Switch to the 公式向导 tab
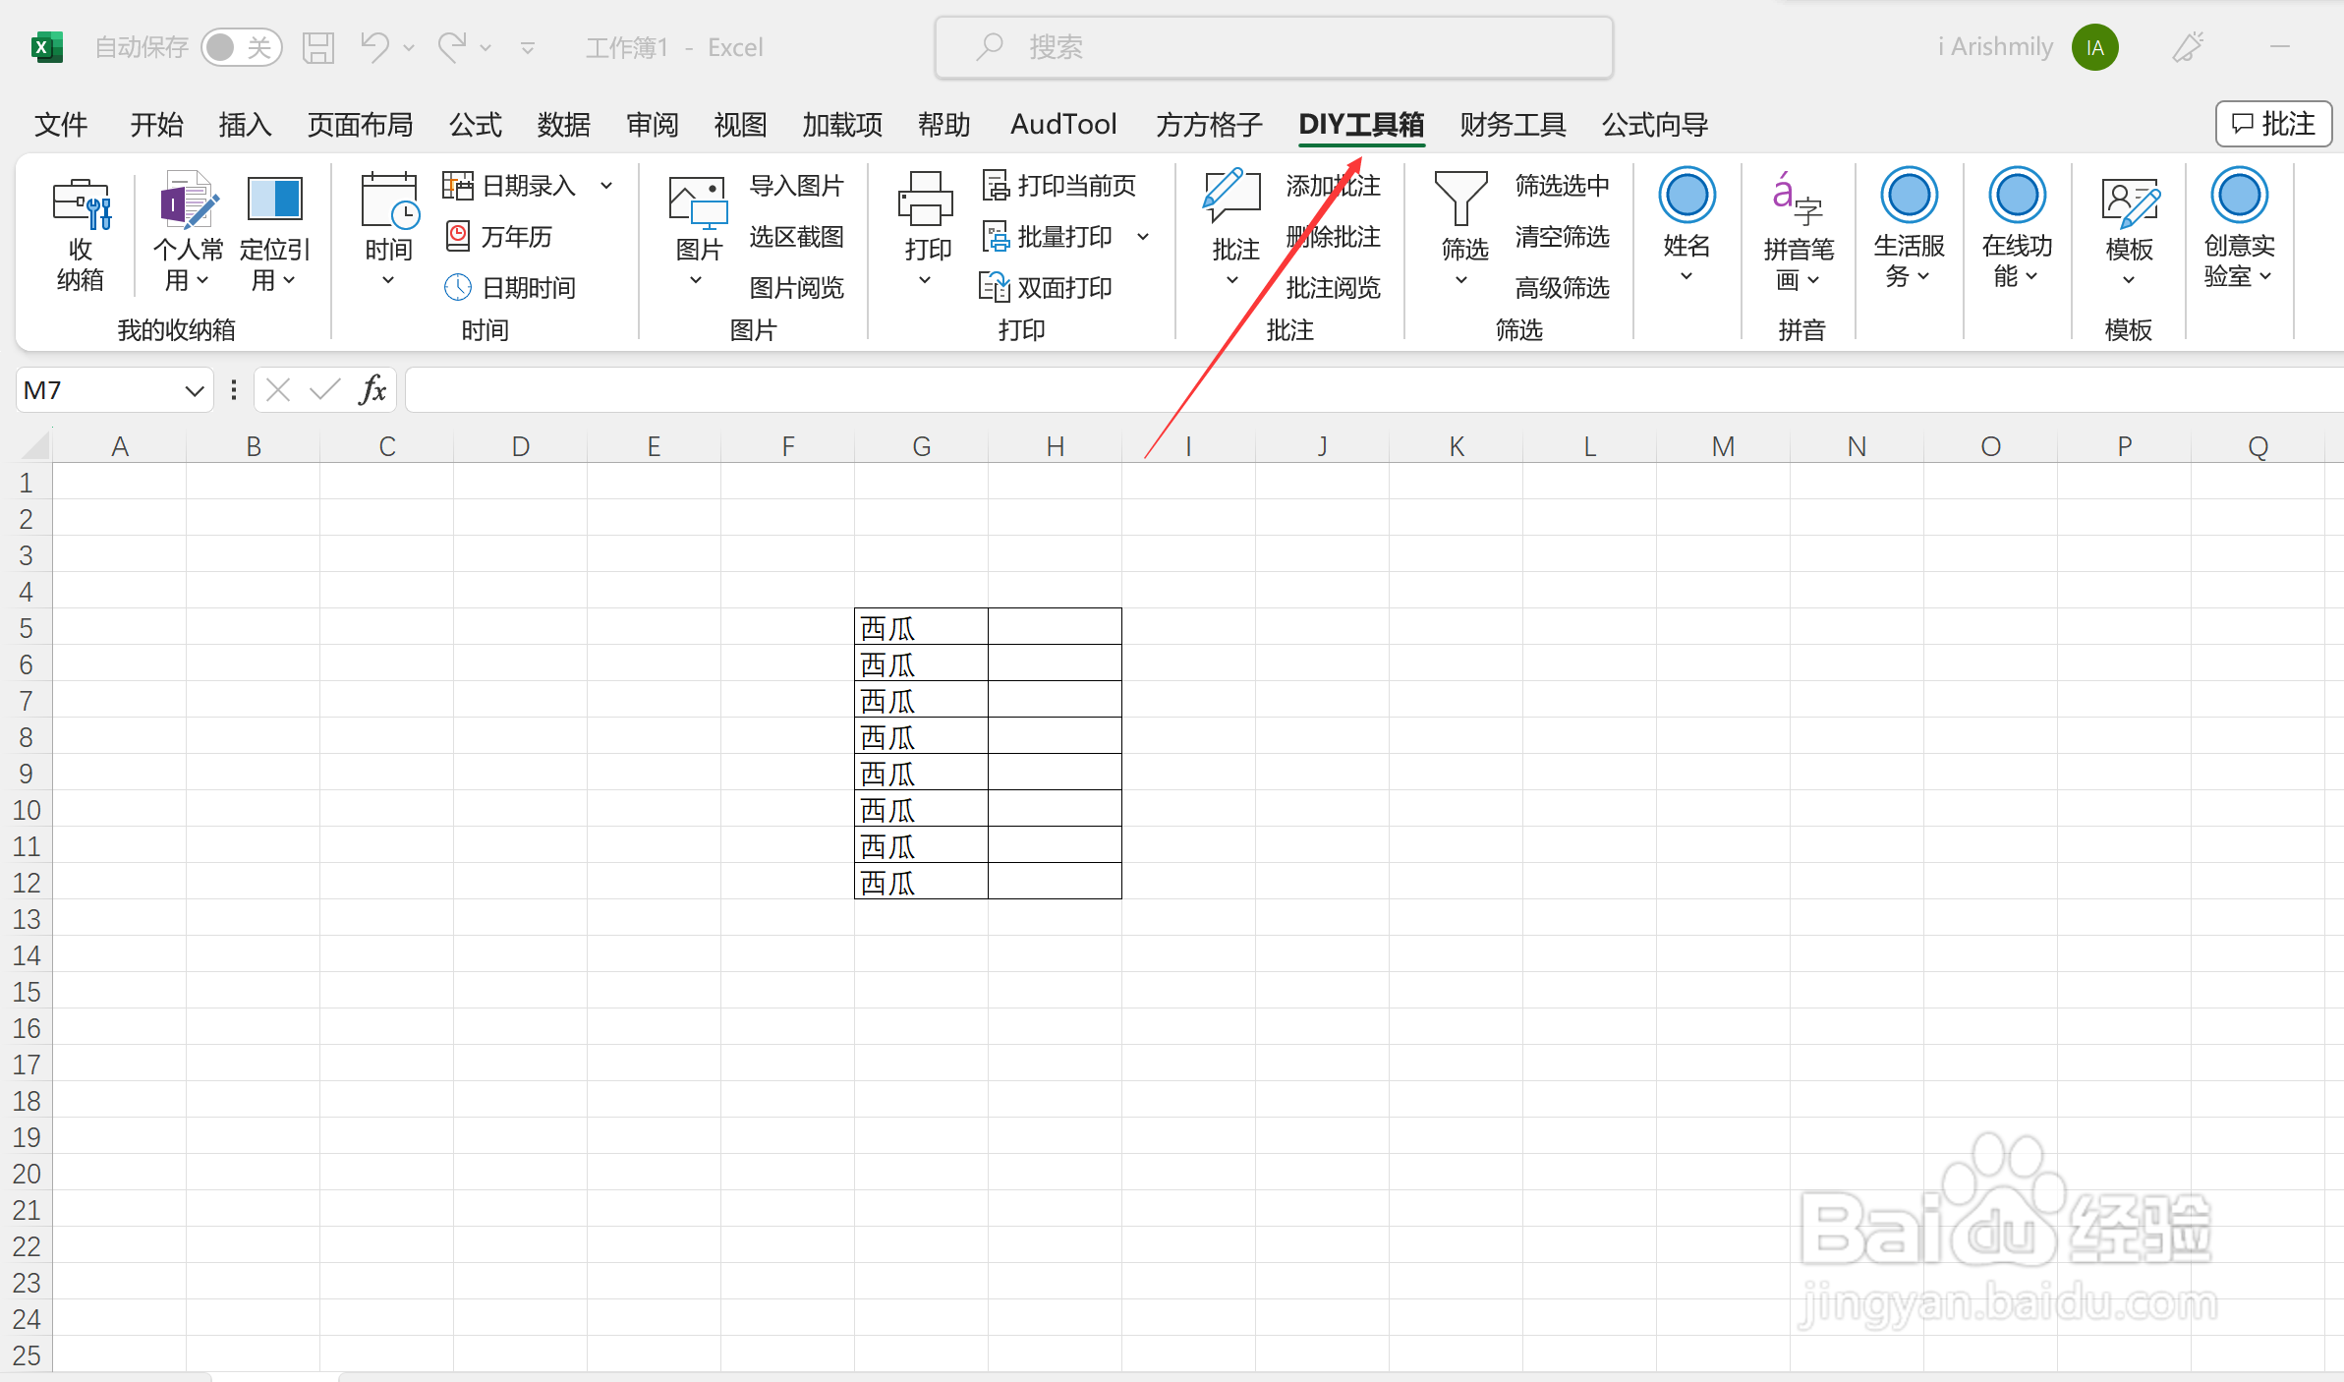The height and width of the screenshot is (1382, 2344). click(x=1655, y=125)
